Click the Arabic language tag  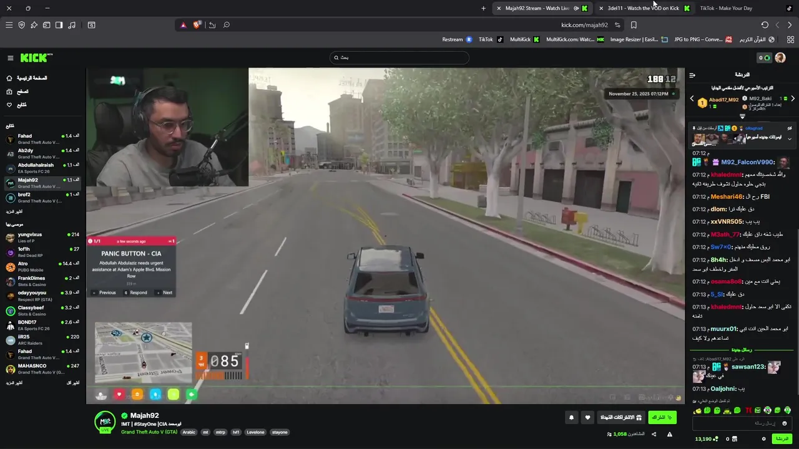(189, 432)
